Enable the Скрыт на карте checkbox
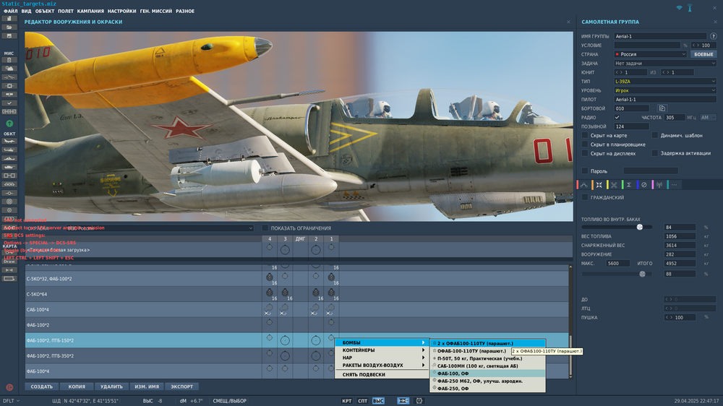 coord(585,135)
